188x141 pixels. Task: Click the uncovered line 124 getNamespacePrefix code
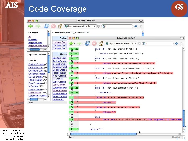pos(130,83)
